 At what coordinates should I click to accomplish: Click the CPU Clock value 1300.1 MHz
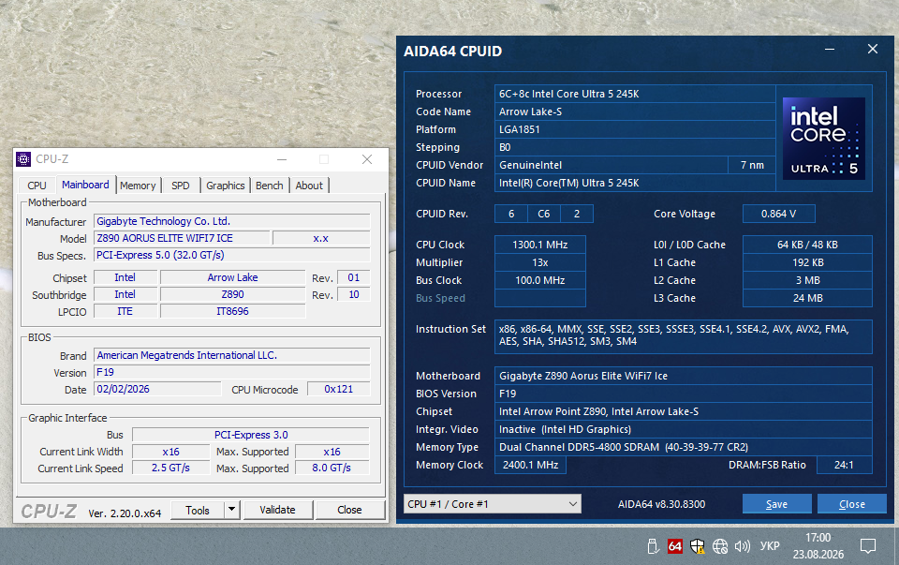tap(540, 245)
